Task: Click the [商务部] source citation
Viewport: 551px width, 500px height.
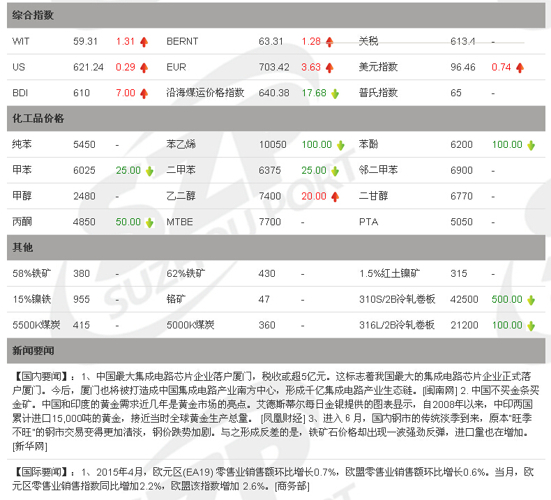Action: 292,486
